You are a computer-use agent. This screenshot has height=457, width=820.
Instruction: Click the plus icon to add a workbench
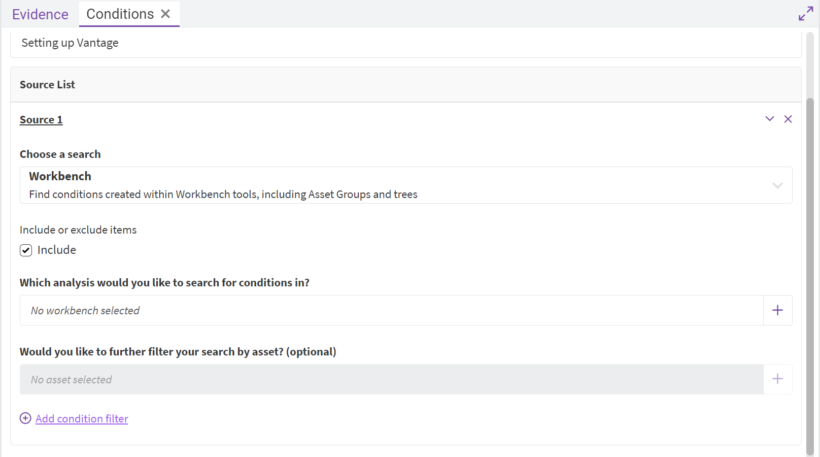point(777,310)
